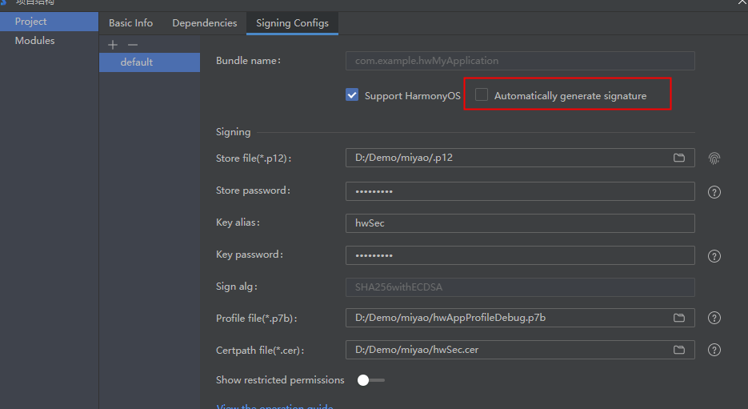The image size is (748, 409).
Task: Open Modules in left sidebar
Action: click(49, 41)
